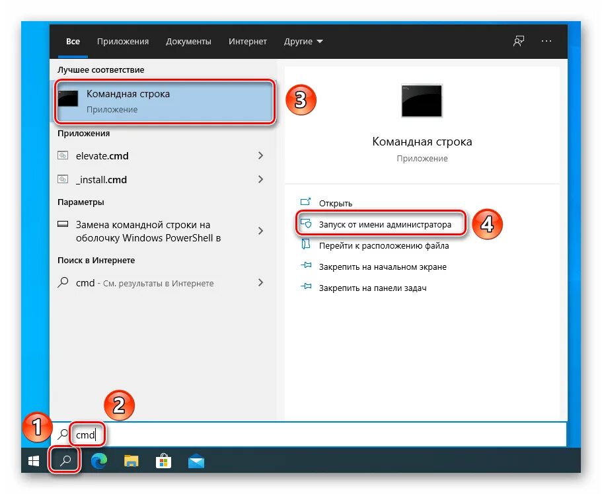Click the taskbar search magnifier icon
Viewport: 602px width, 494px height.
65,460
